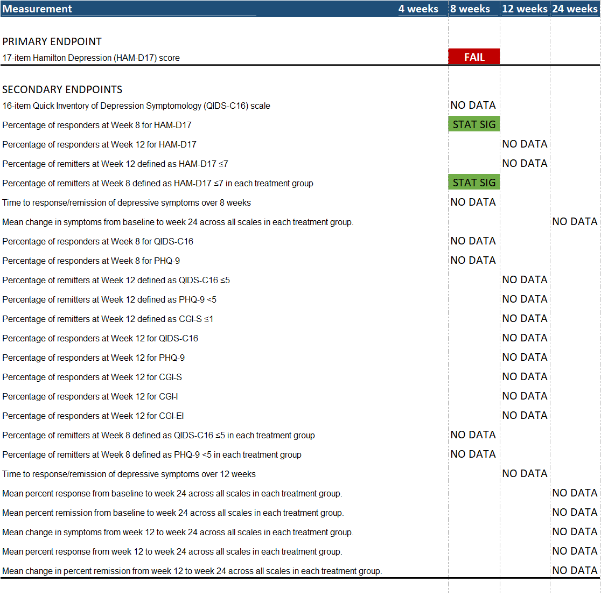This screenshot has height=595, width=601.
Task: Click NO DATA for QIDS-C16 scale row
Action: pyautogui.click(x=473, y=106)
